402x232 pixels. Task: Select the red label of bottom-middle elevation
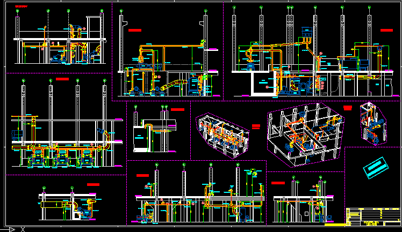(142, 175)
